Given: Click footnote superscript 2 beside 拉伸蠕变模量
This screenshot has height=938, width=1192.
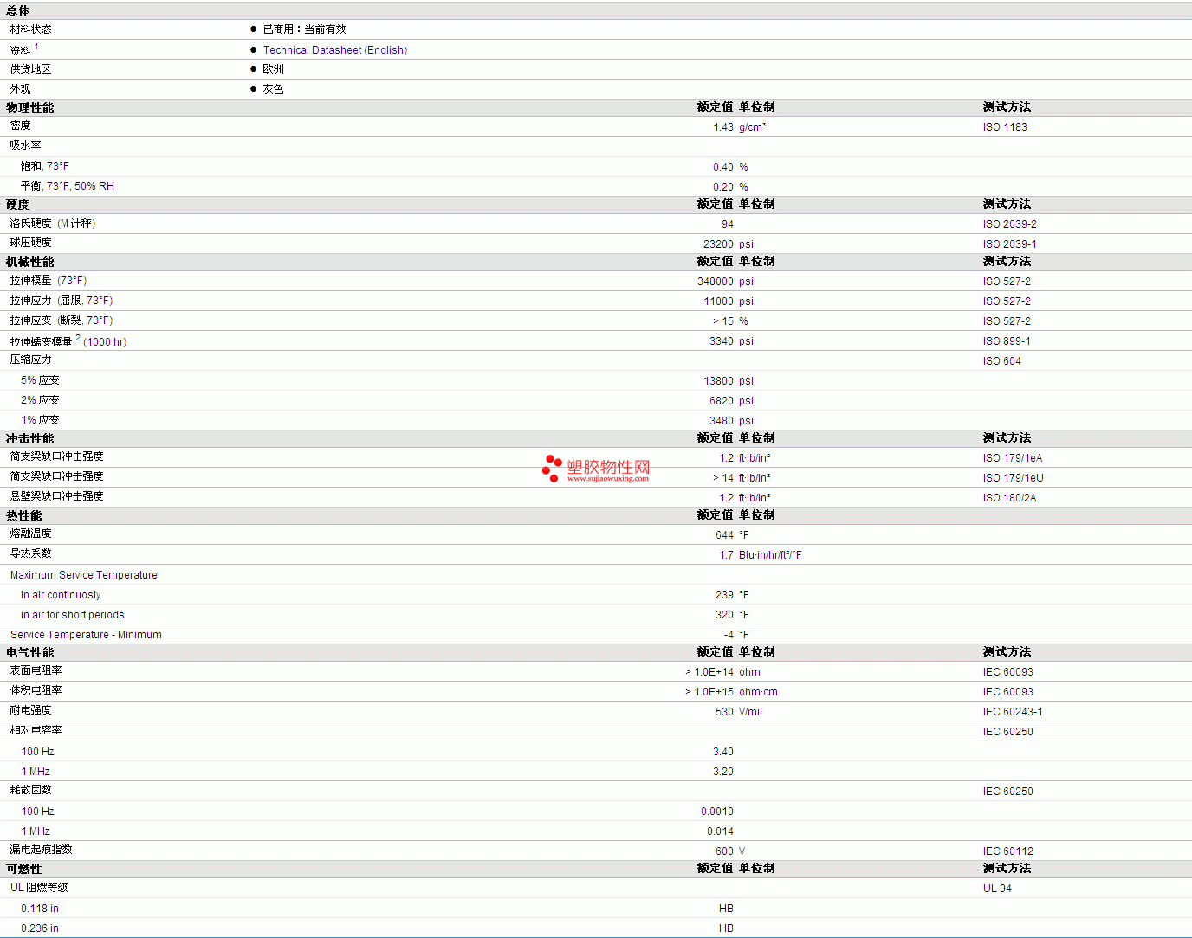Looking at the screenshot, I should [78, 338].
